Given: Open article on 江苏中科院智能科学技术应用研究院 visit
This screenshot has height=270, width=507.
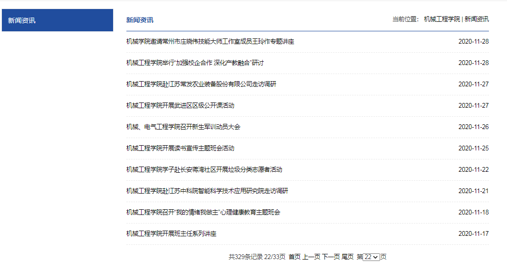Looking at the screenshot, I should click(207, 191).
